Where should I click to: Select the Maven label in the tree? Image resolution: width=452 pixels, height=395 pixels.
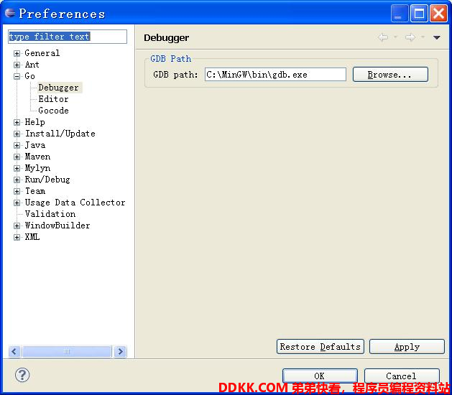pos(37,157)
